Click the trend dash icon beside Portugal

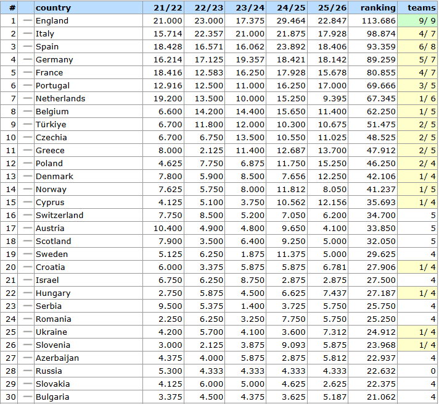click(27, 86)
